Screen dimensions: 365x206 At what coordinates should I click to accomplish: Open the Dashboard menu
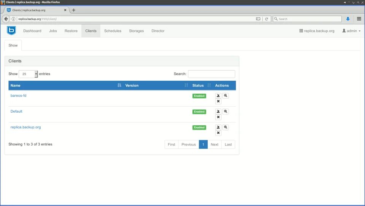click(32, 31)
